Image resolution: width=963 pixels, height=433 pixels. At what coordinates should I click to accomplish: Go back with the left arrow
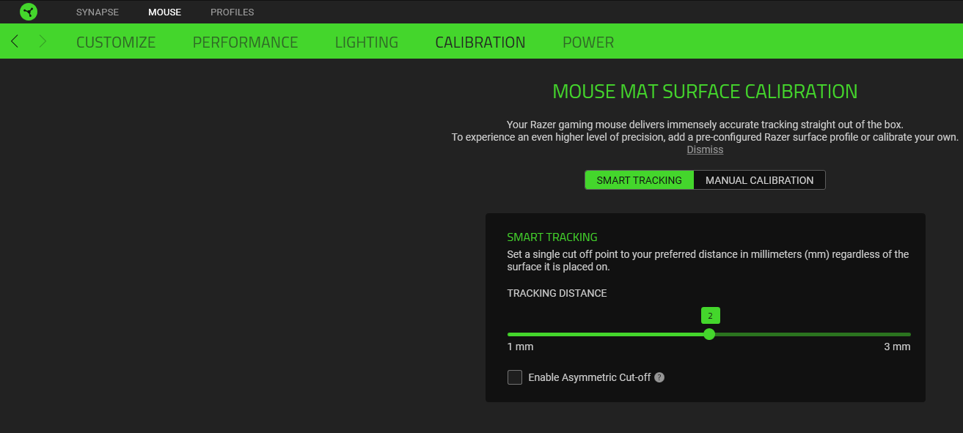pyautogui.click(x=15, y=42)
